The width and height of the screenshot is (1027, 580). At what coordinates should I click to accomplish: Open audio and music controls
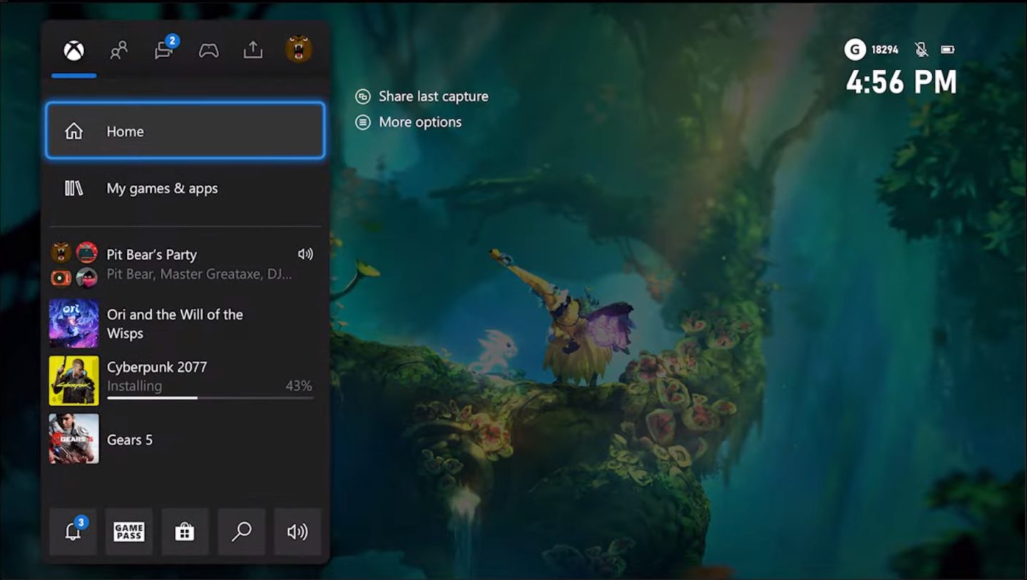click(297, 531)
